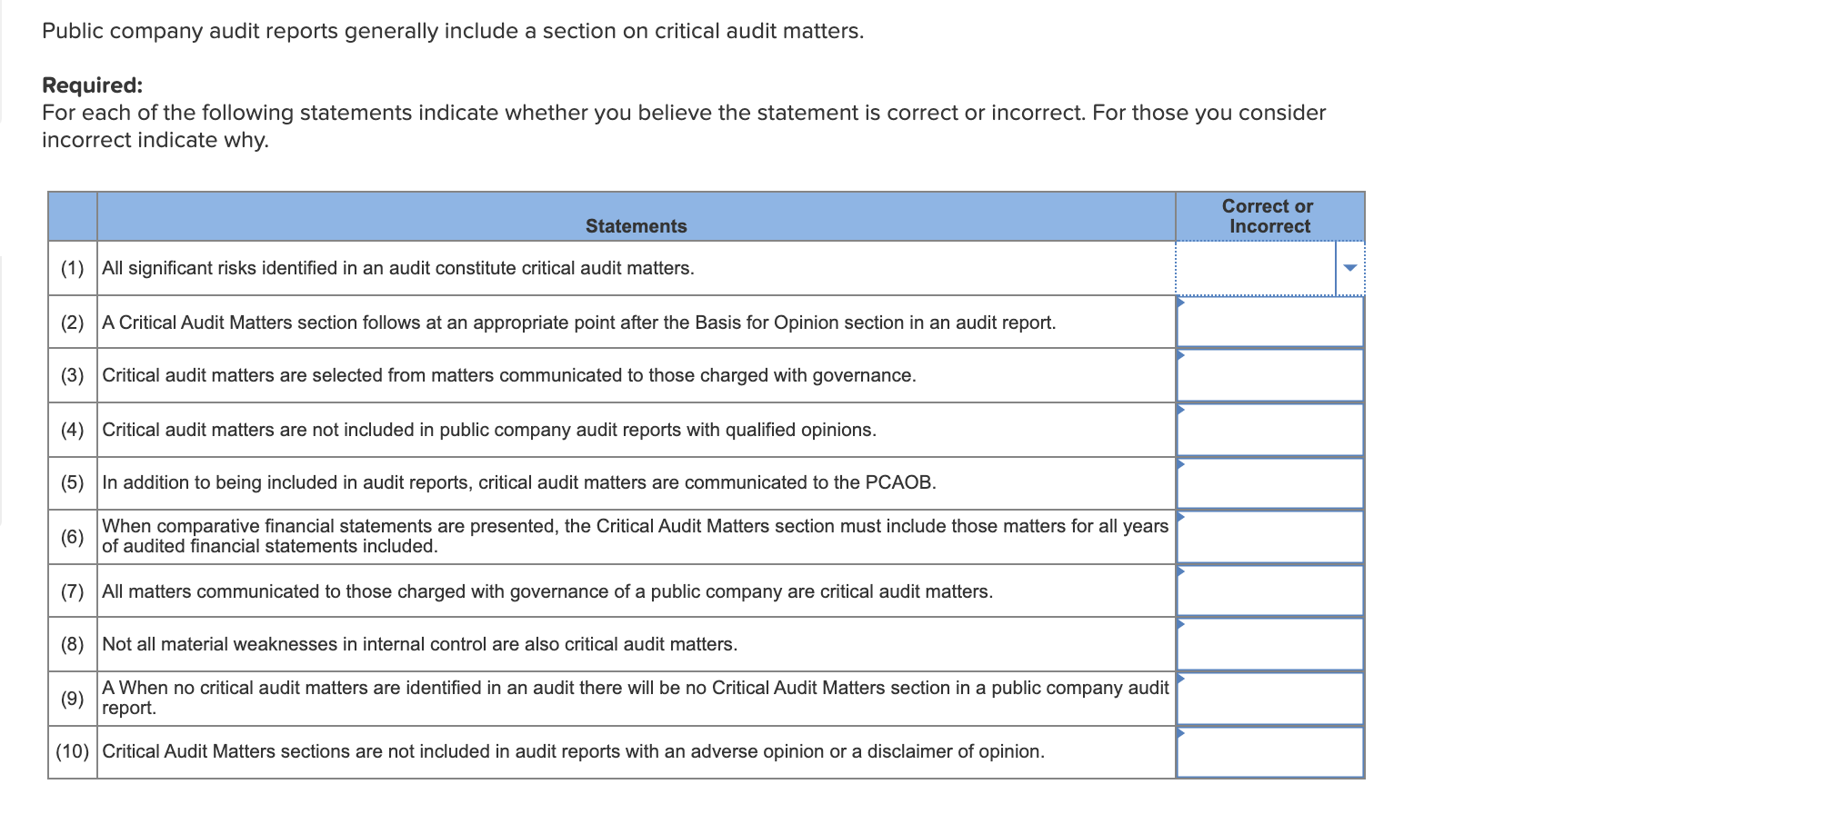Image resolution: width=1835 pixels, height=834 pixels.
Task: Open the answer selector for statement 7
Action: pos(1270,591)
